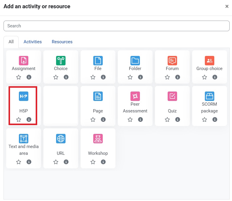
Task: Star the Choice activity as favourite
Action: [x=56, y=77]
